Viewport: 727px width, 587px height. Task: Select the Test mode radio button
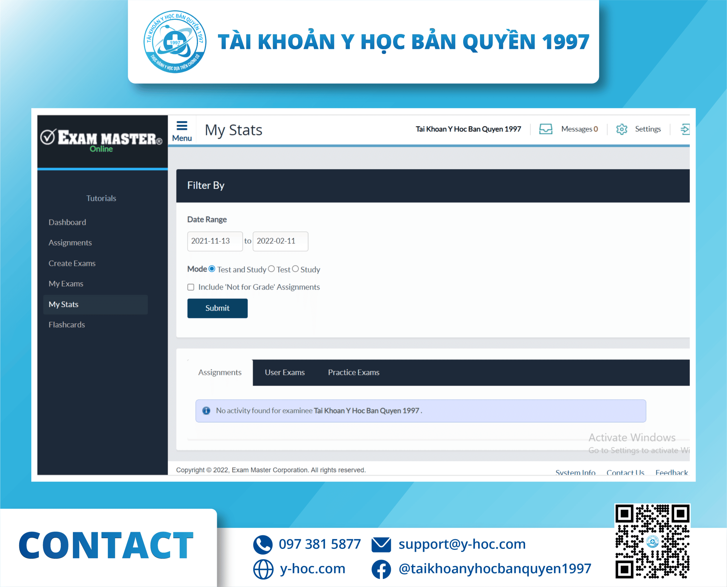(x=271, y=269)
